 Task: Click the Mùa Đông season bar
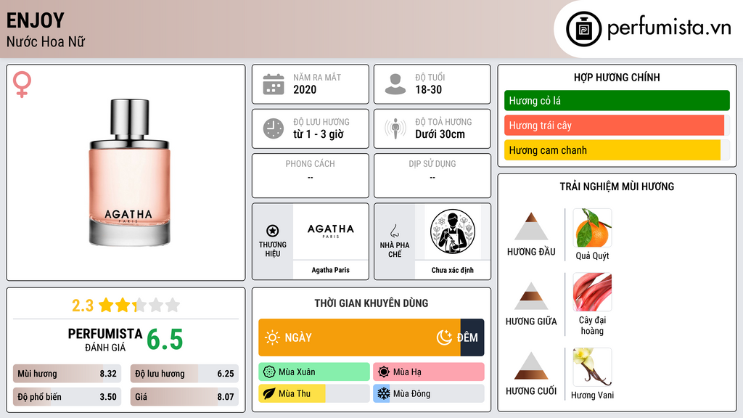point(429,393)
